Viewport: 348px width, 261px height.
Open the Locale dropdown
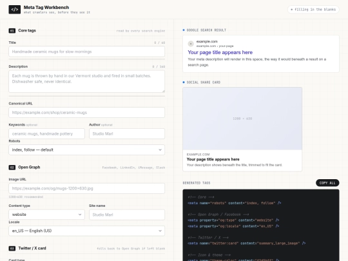click(x=87, y=231)
